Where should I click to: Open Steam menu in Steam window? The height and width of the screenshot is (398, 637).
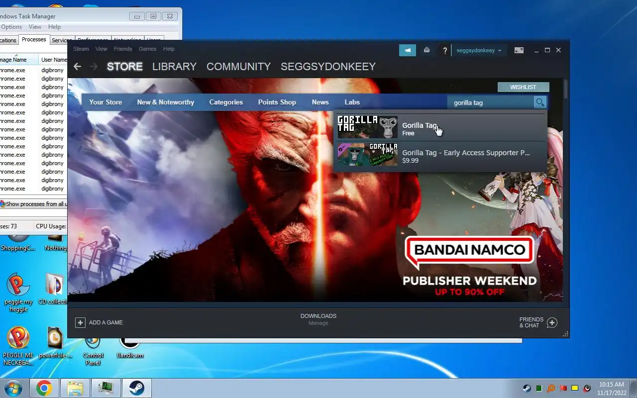point(81,49)
